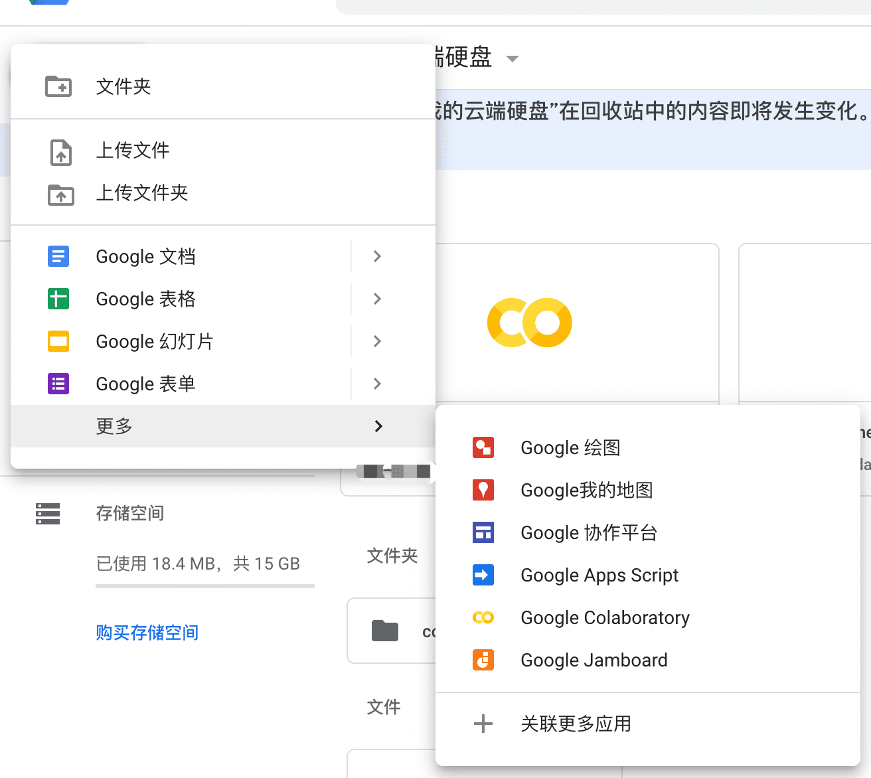Screen dimensions: 871x778
Task: Choose 上传文件 menu entry
Action: [x=223, y=150]
